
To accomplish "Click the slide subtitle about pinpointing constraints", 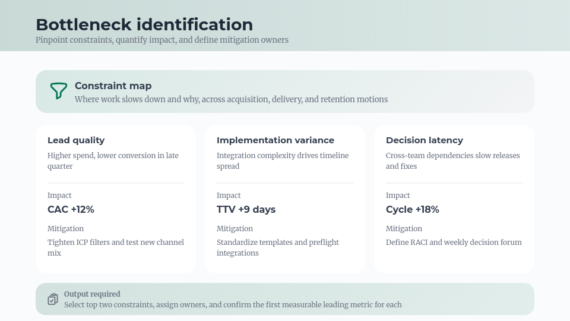I will (x=162, y=40).
